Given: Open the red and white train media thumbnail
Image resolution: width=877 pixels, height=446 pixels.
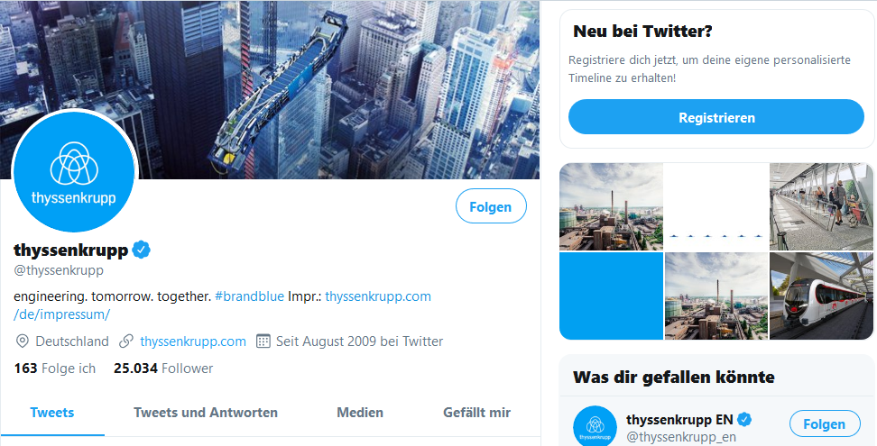Looking at the screenshot, I should click(822, 296).
